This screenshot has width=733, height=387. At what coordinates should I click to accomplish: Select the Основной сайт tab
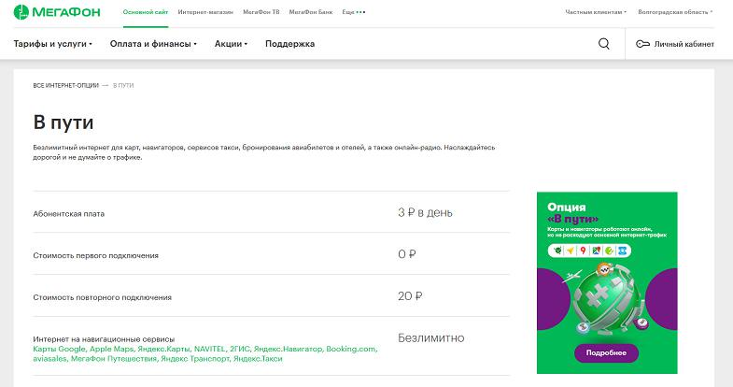pyautogui.click(x=146, y=12)
